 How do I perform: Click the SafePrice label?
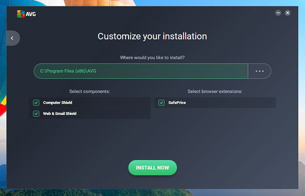pyautogui.click(x=177, y=103)
